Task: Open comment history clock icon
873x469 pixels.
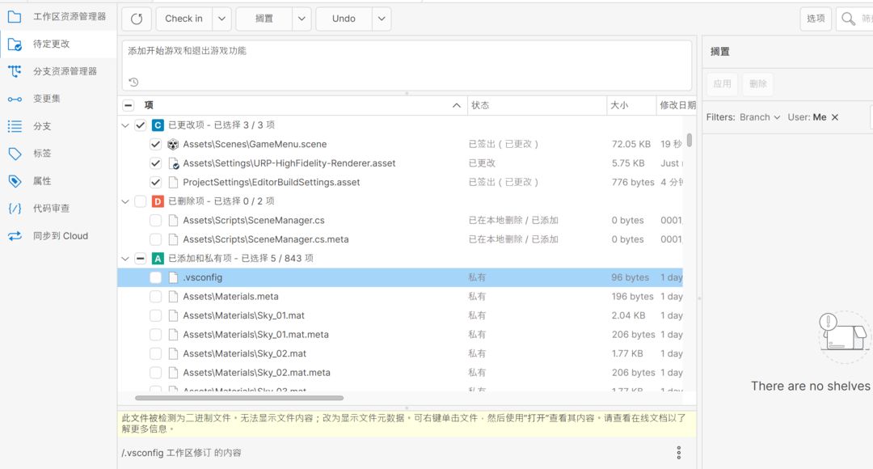Action: click(133, 82)
